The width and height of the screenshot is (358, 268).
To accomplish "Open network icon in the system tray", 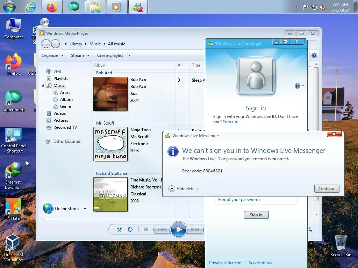I will click(314, 7).
